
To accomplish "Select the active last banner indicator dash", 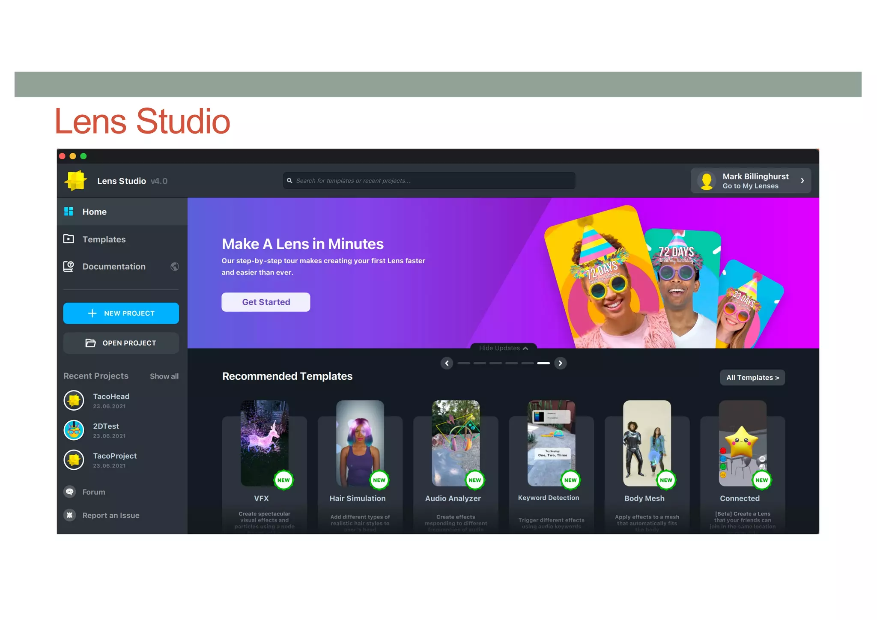I will click(x=543, y=363).
